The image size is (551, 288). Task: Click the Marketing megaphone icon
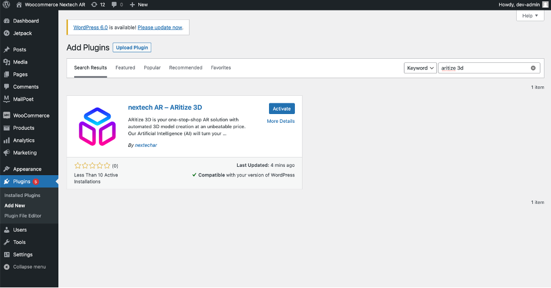pyautogui.click(x=6, y=153)
